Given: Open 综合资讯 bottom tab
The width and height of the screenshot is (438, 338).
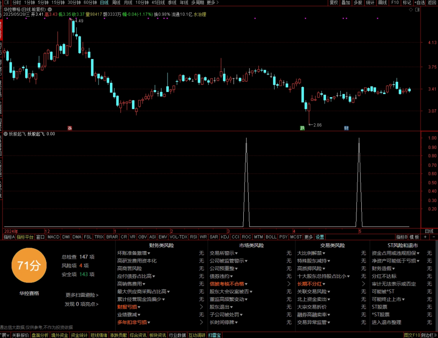Looking at the screenshot, I should pyautogui.click(x=138, y=335).
